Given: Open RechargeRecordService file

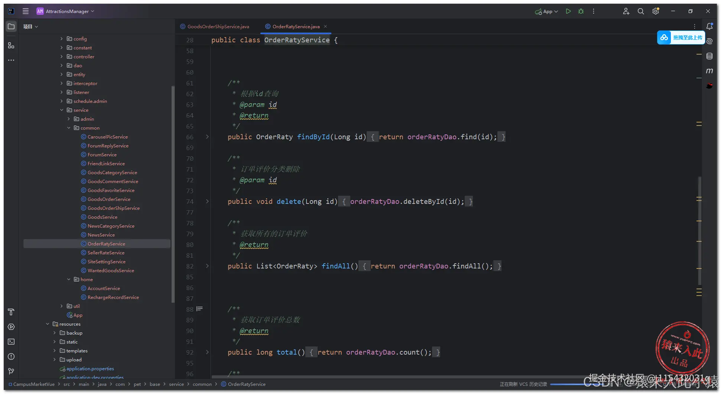Looking at the screenshot, I should coord(113,297).
